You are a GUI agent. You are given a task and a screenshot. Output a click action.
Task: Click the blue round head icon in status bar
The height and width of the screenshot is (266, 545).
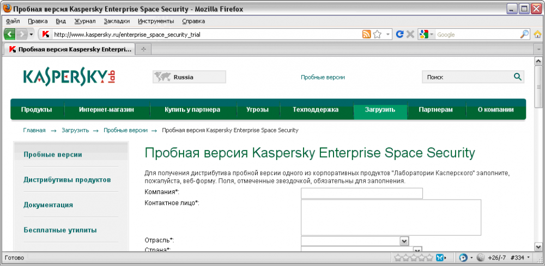click(x=463, y=258)
